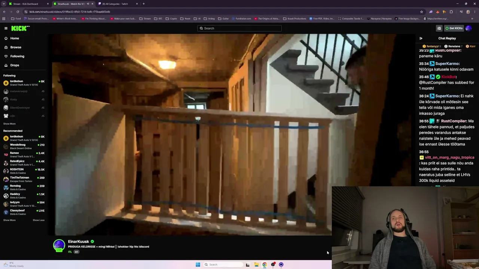The width and height of the screenshot is (479, 269).
Task: Click the EinarKuusk channel avatar
Action: click(59, 245)
